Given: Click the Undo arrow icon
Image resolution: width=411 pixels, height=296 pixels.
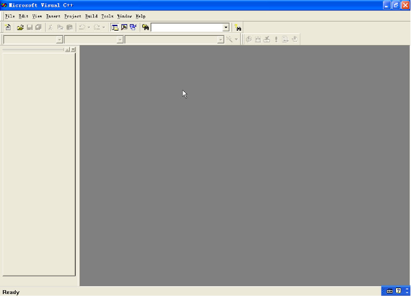Looking at the screenshot, I should pos(82,27).
